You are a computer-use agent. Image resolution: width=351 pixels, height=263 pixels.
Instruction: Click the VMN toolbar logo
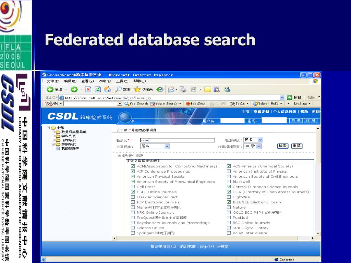click(x=52, y=103)
